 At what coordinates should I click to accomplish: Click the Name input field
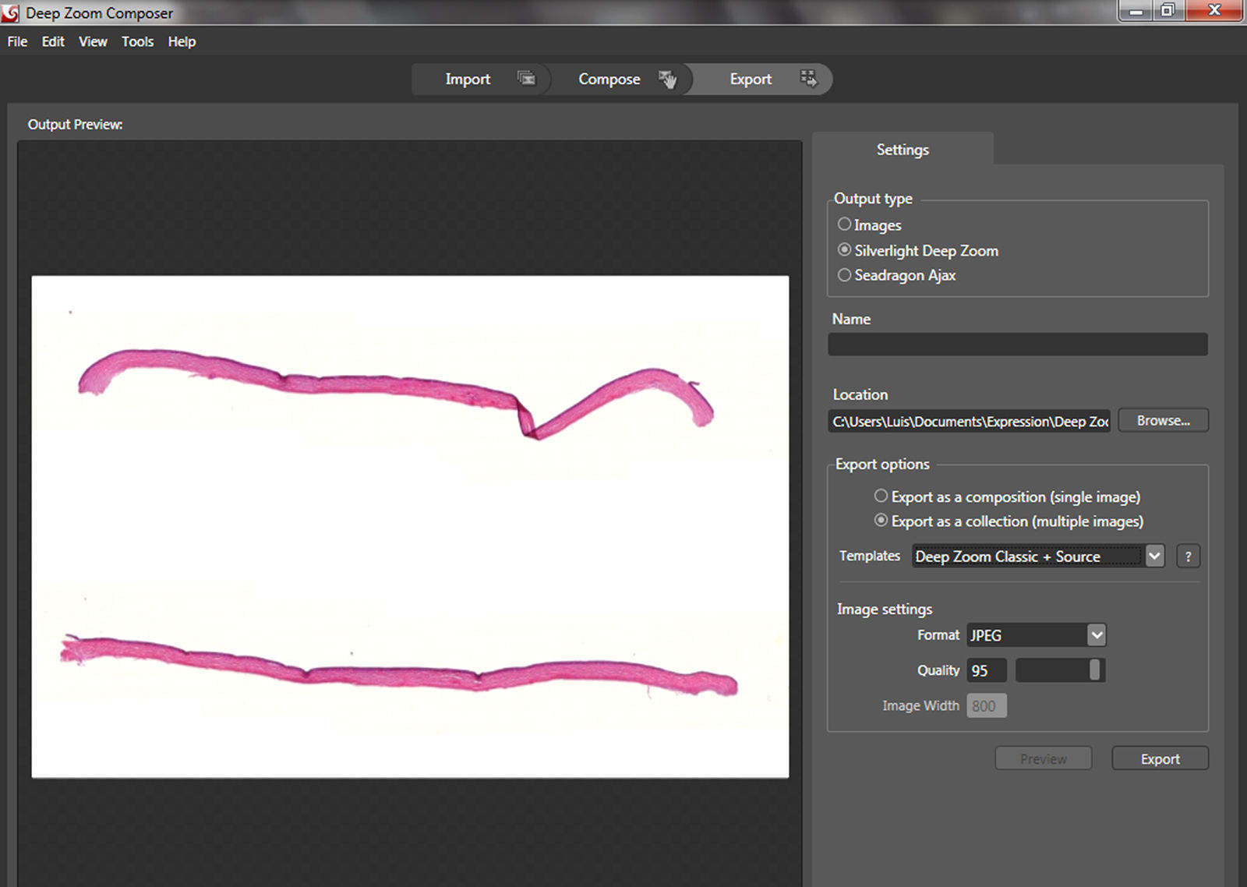(x=1017, y=345)
